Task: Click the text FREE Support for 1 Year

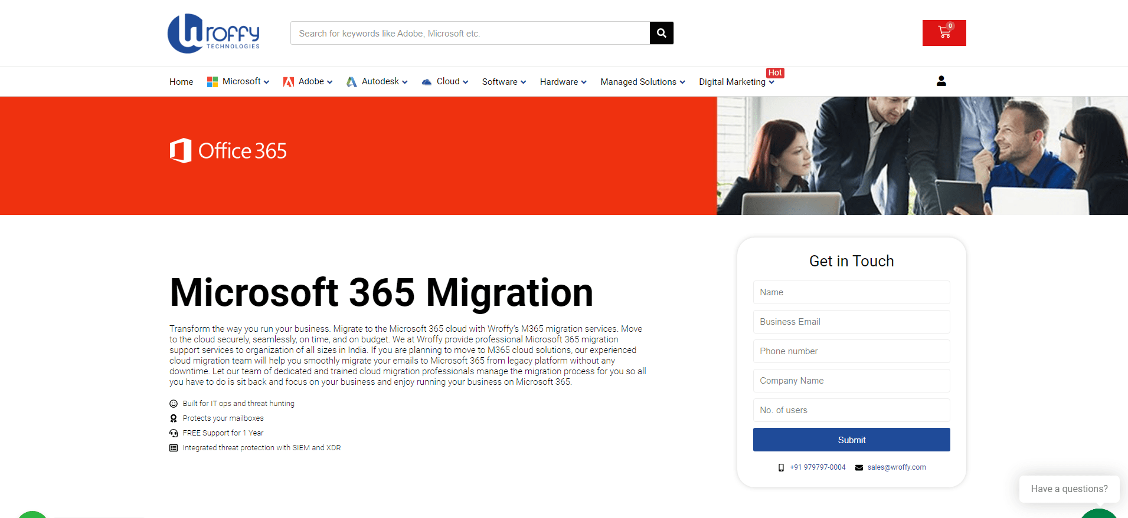Action: click(223, 433)
